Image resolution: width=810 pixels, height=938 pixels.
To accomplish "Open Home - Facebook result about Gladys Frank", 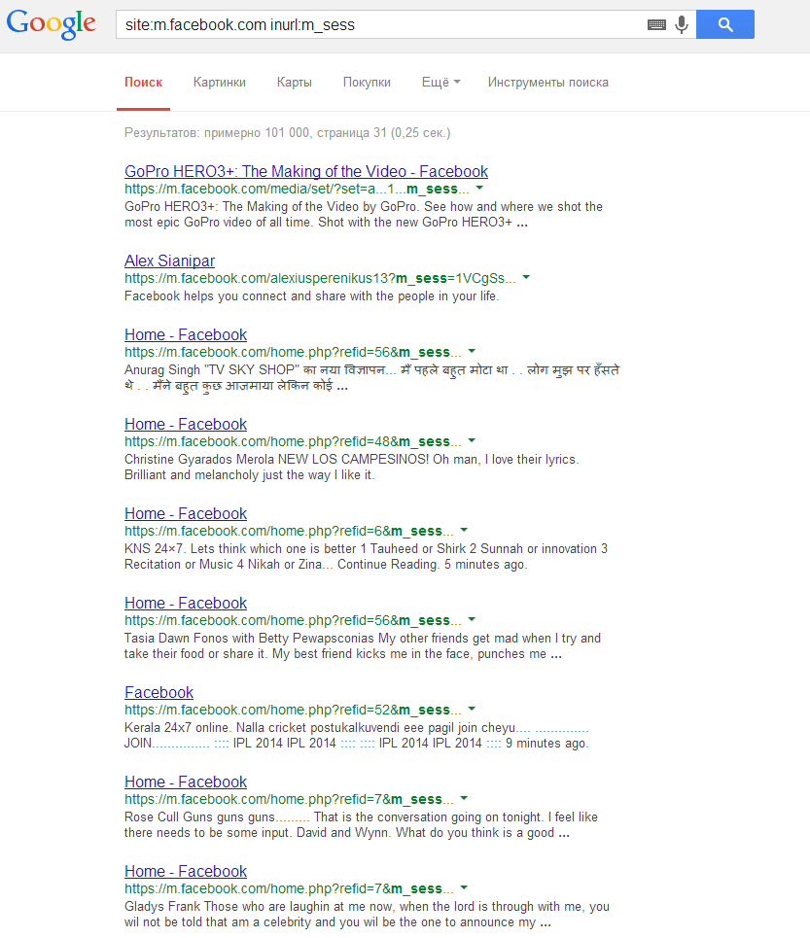I will click(x=186, y=872).
